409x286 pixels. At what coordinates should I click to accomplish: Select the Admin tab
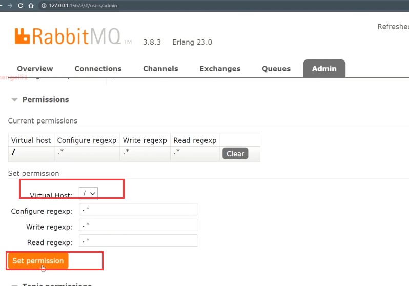click(324, 69)
